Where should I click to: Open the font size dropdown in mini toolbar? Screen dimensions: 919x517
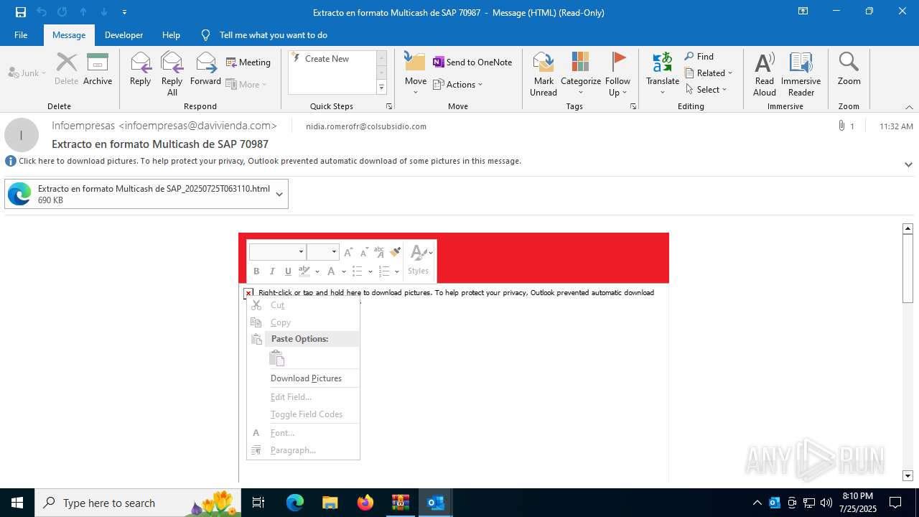[x=334, y=252]
